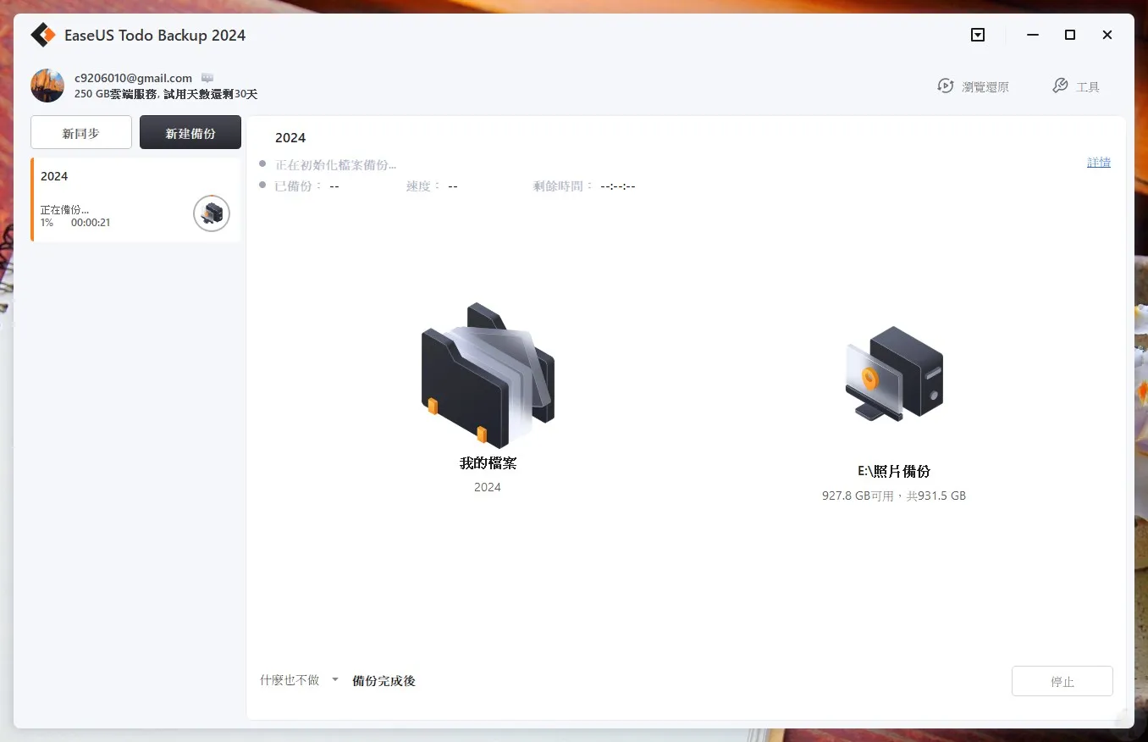
Task: Open the title bar dropdown menu icon
Action: click(x=978, y=35)
